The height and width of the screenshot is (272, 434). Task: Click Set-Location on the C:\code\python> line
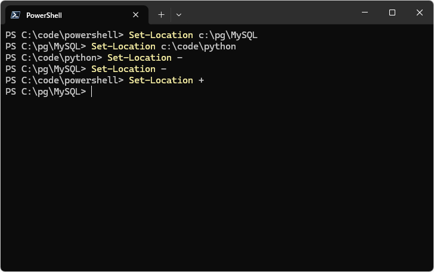pos(139,58)
